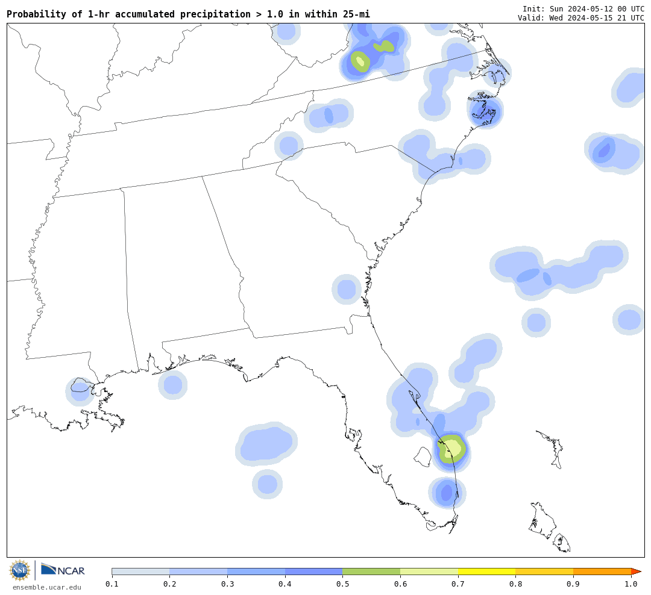Click Lake Okeechobee outline in Florida
Viewport: 651px width, 595px height.
[423, 456]
